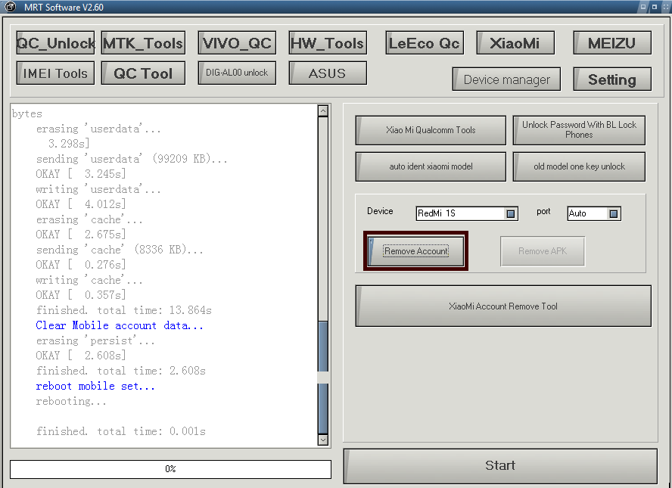
Task: Expand the Device dropdown showing RedMi 1S
Action: [x=510, y=214]
